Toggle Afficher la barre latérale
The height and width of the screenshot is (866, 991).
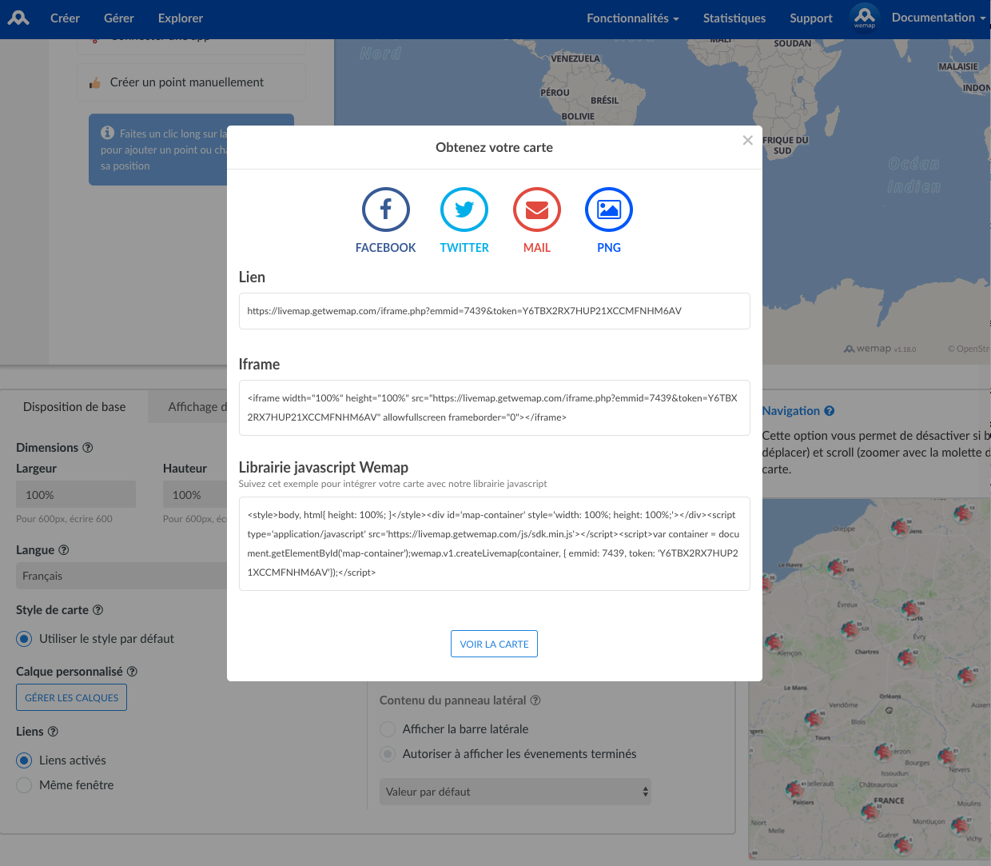point(388,729)
